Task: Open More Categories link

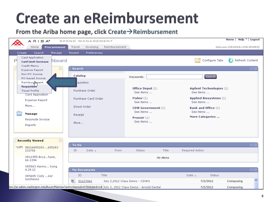Action: coord(205,117)
